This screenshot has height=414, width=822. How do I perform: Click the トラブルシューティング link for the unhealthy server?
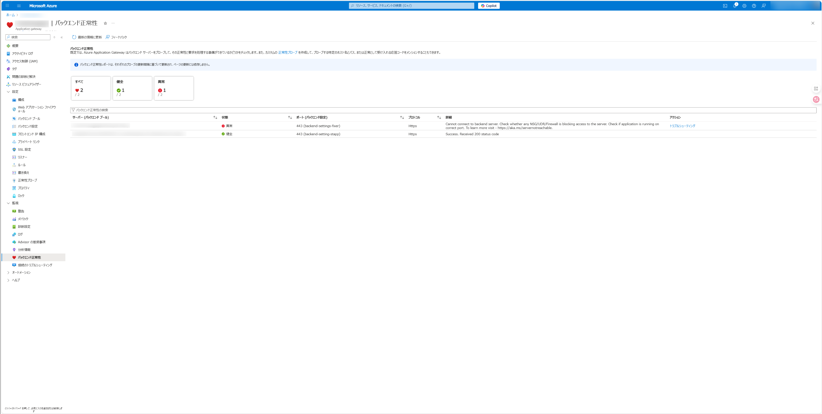[682, 126]
